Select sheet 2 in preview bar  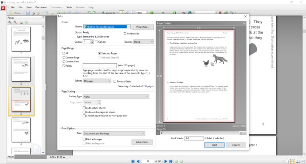tap(162, 133)
